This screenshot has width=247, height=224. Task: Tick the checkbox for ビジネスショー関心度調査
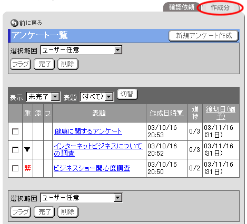[15, 168]
